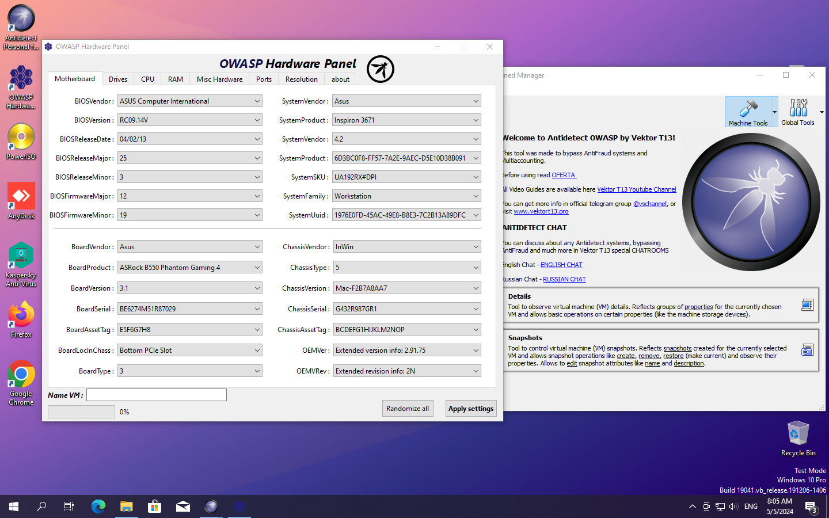Switch to the Misc Hardware tab

[x=219, y=79]
